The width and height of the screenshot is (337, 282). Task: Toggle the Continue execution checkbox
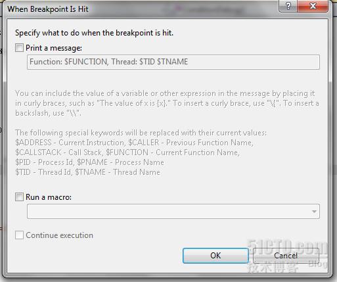pyautogui.click(x=19, y=235)
